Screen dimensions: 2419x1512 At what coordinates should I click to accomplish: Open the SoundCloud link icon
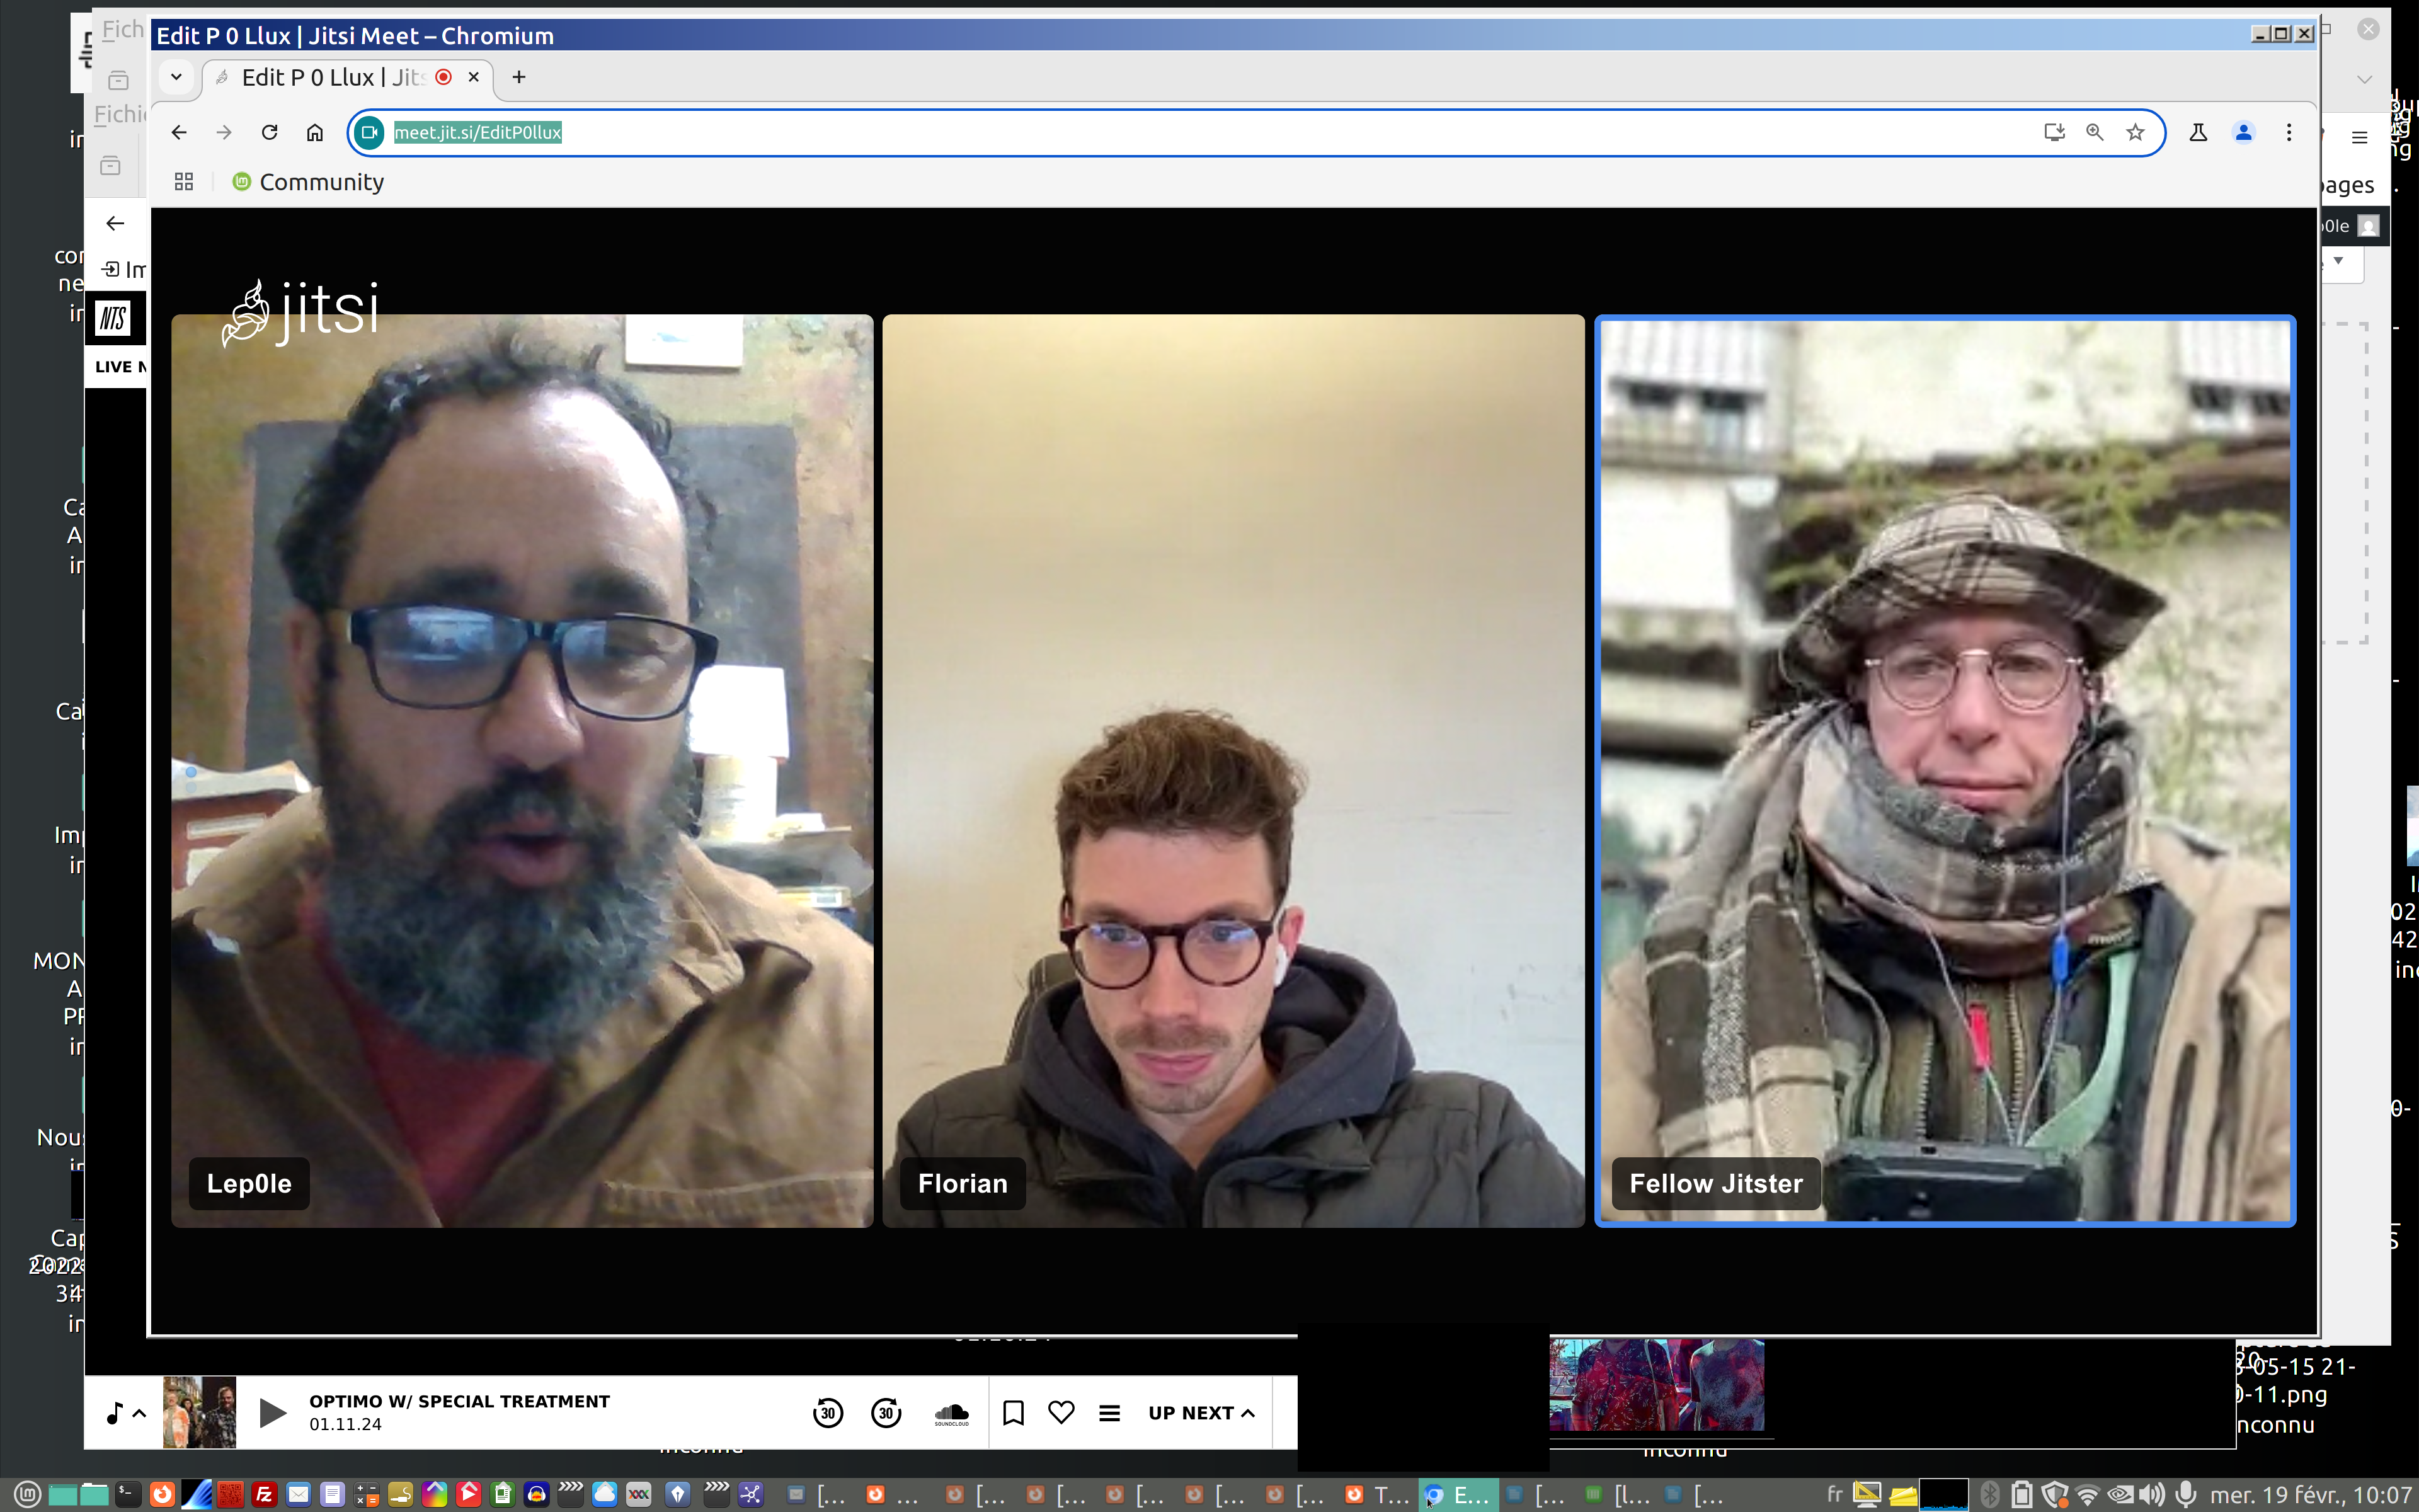pos(951,1413)
